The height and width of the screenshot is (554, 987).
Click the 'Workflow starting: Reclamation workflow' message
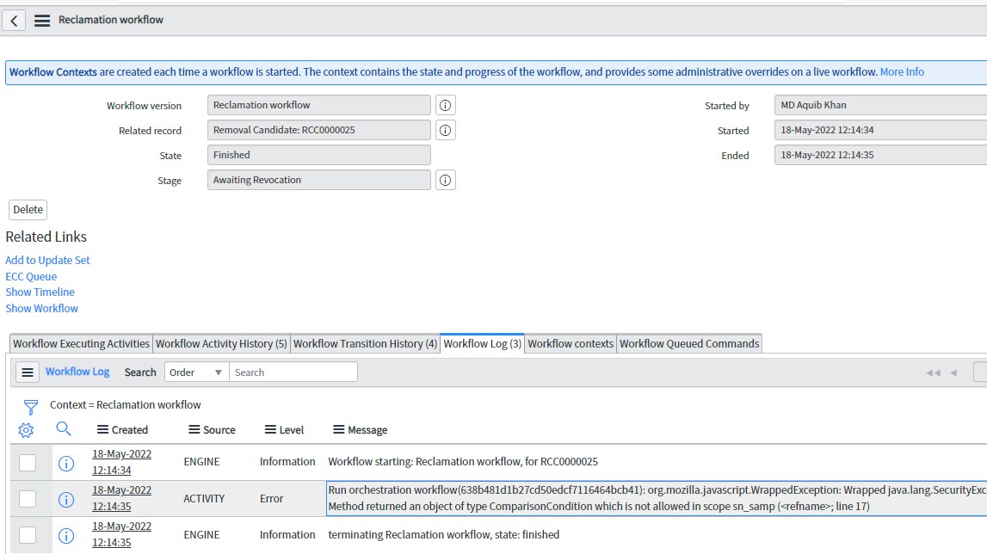tap(463, 461)
